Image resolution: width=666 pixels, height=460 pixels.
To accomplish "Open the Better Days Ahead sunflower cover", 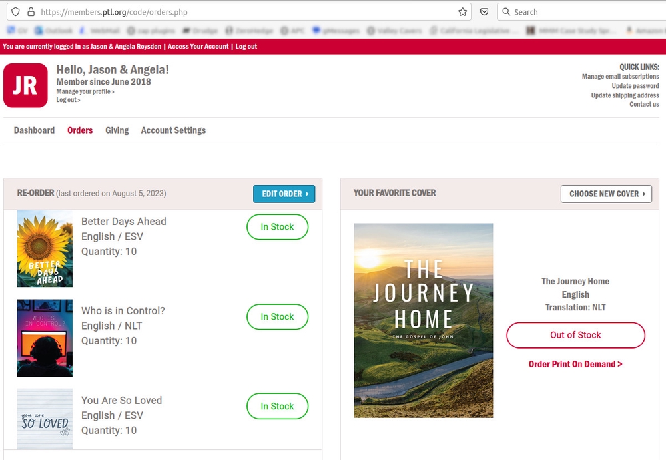I will tap(45, 248).
